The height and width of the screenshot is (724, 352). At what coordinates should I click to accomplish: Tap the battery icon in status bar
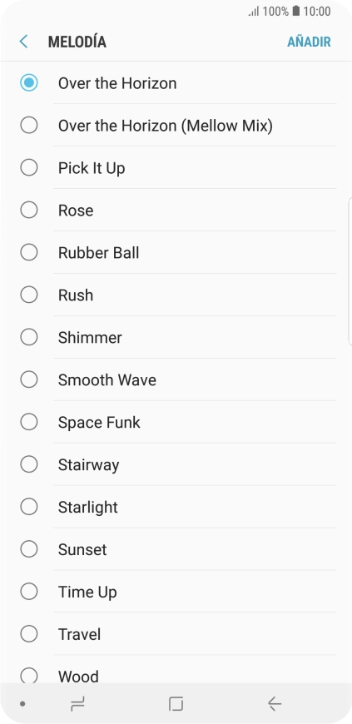296,11
